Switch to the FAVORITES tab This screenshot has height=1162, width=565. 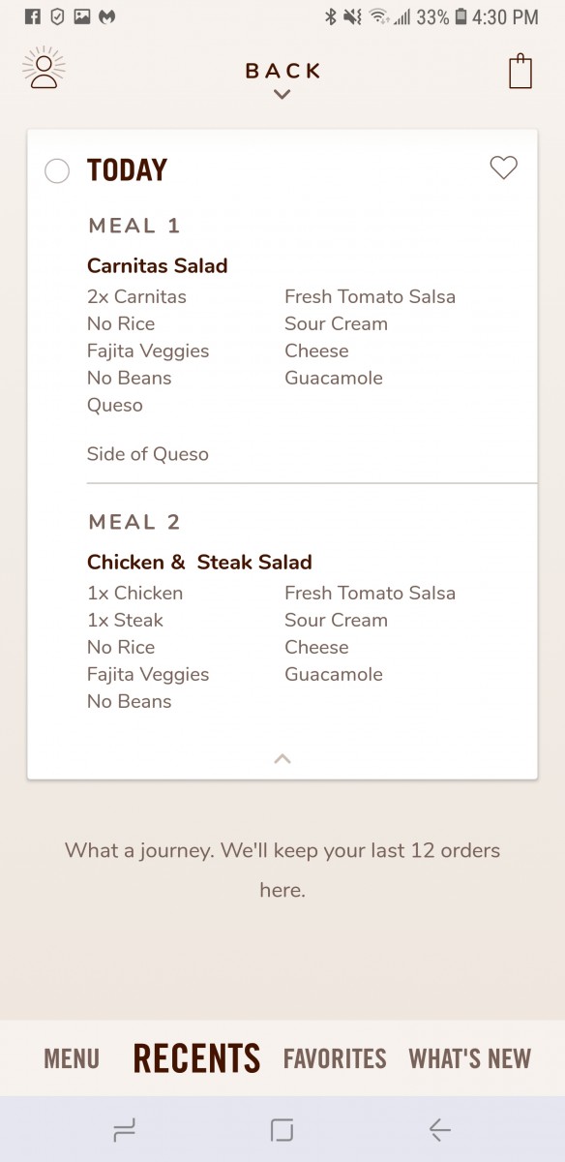coord(335,1058)
